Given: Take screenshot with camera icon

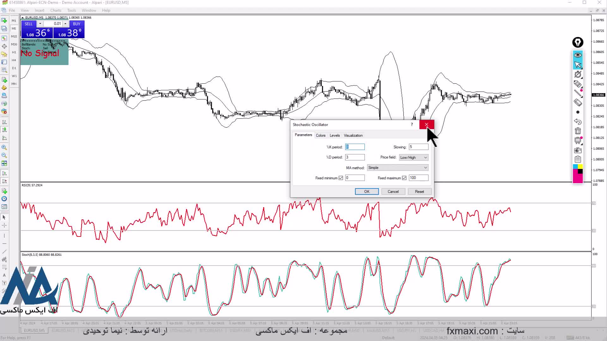Looking at the screenshot, I should coord(578,150).
